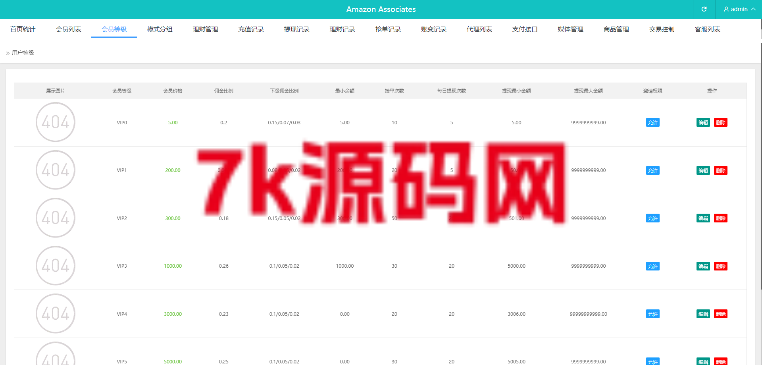Screen dimensions: 762x365
Task: Click VIP1 row's 404 image thumbnail
Action: [56, 170]
